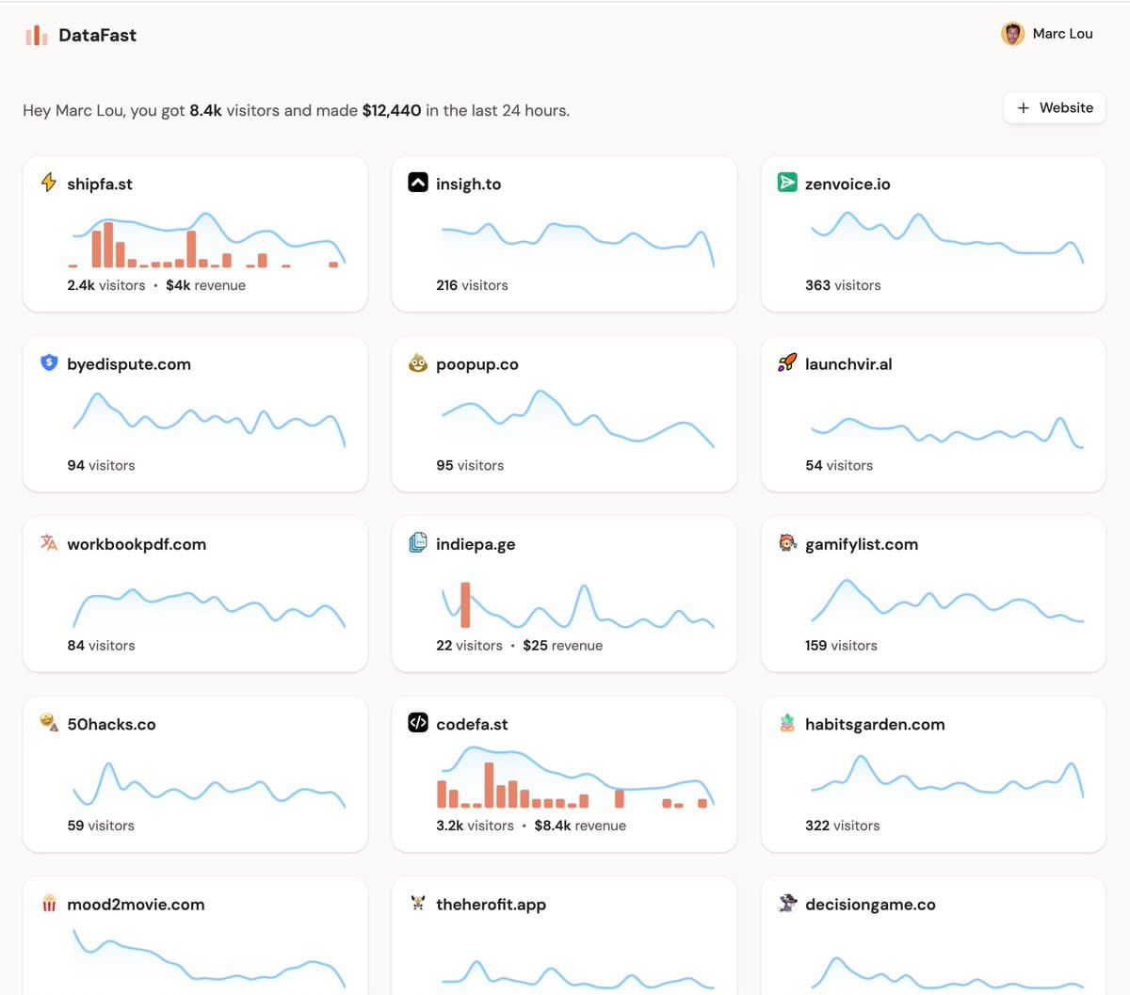Open the Marc Lou account menu

coord(1047,34)
